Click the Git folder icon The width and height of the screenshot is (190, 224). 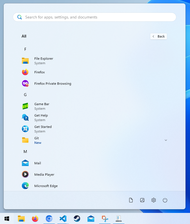click(x=25, y=140)
